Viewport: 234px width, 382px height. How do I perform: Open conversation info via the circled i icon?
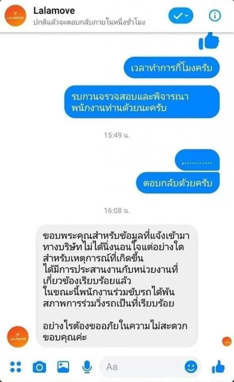pos(215,16)
